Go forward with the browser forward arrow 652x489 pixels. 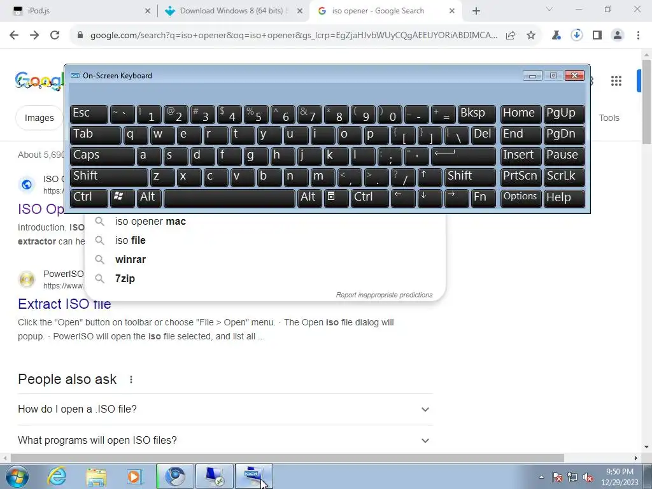pyautogui.click(x=34, y=36)
